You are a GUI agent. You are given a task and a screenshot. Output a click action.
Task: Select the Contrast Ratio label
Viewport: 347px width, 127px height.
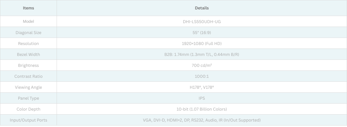pos(28,76)
